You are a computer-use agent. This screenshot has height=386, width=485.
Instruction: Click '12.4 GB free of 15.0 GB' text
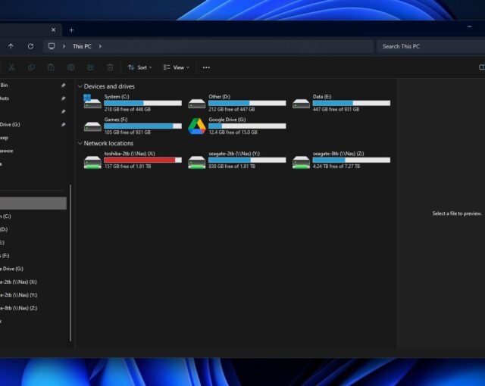pos(233,132)
